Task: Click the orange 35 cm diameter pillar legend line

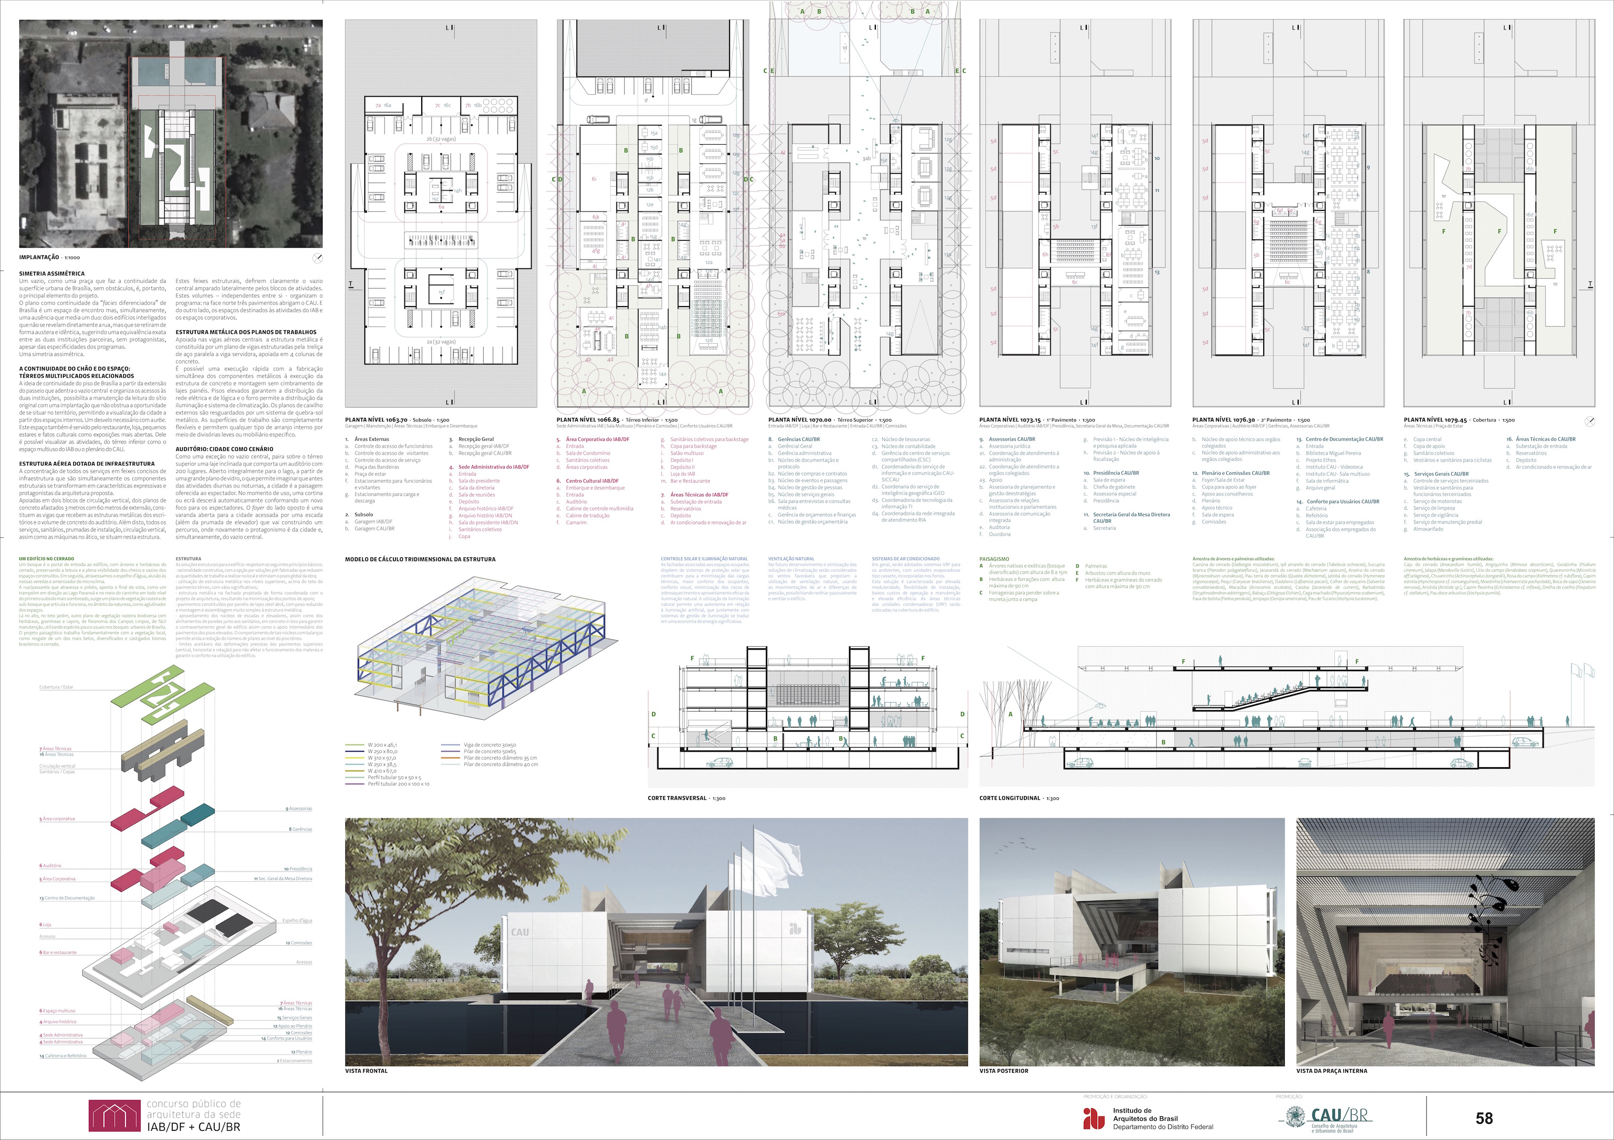Action: [451, 757]
